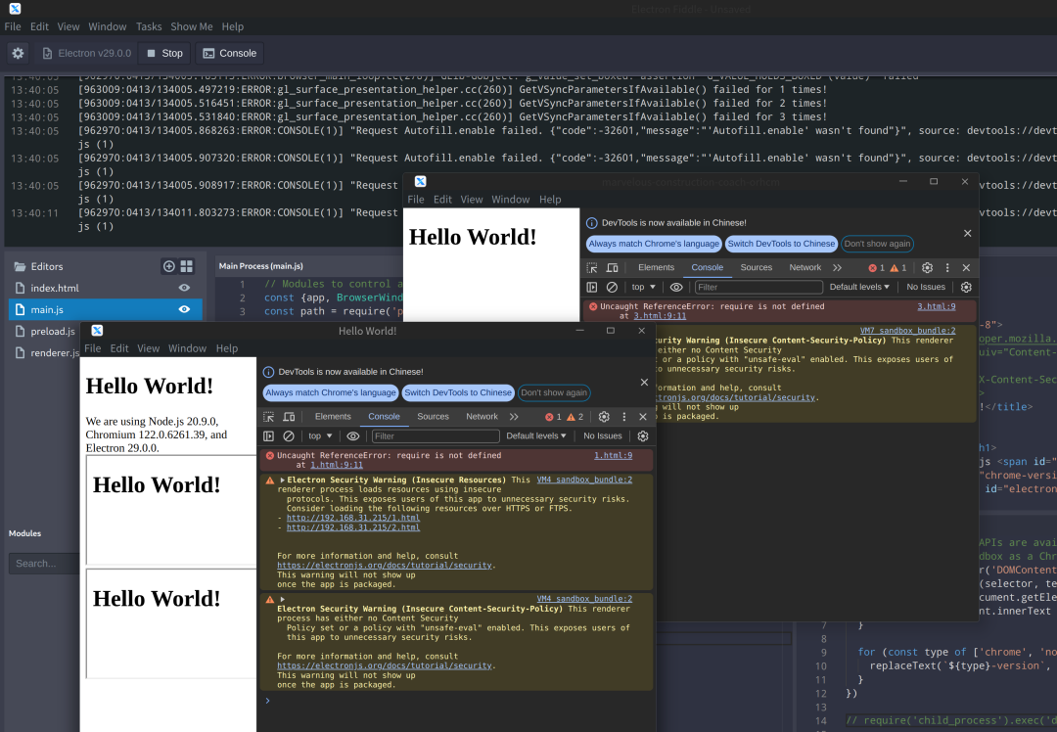Reset editor layout grid icon
The image size is (1057, 732).
click(187, 266)
